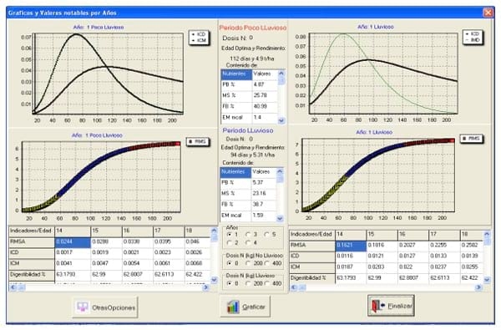Click the RMS legend of Poco Lluvioso chart
The image size is (501, 330).
197,141
